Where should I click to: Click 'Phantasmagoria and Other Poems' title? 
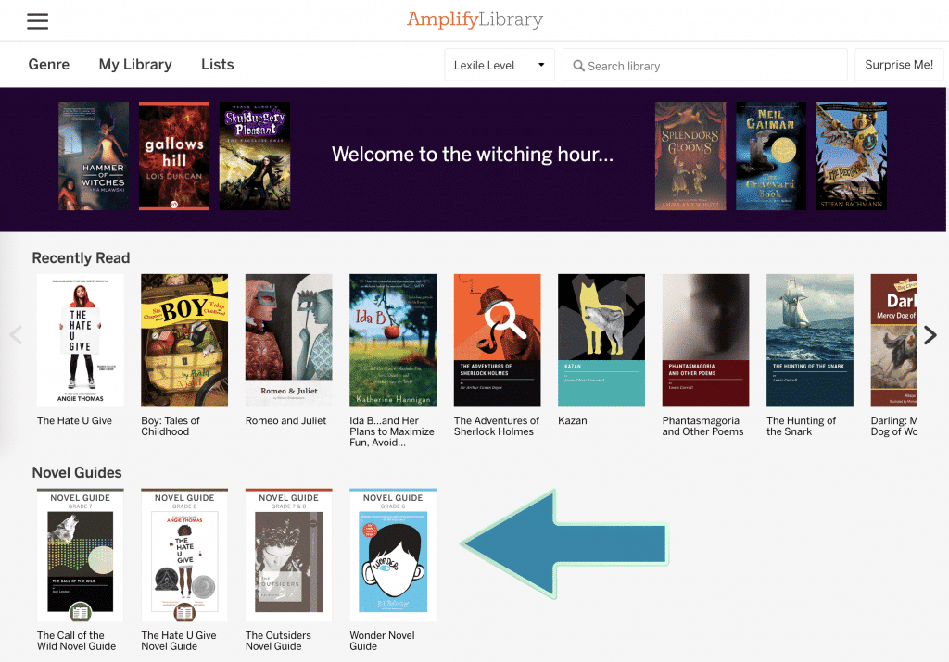702,426
